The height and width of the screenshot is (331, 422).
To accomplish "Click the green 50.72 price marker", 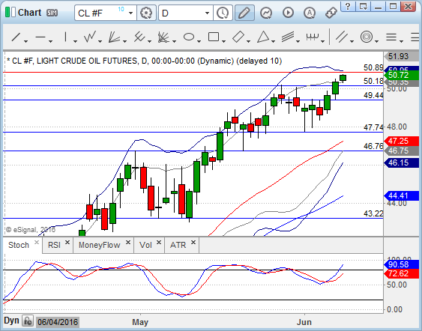I will pyautogui.click(x=402, y=76).
